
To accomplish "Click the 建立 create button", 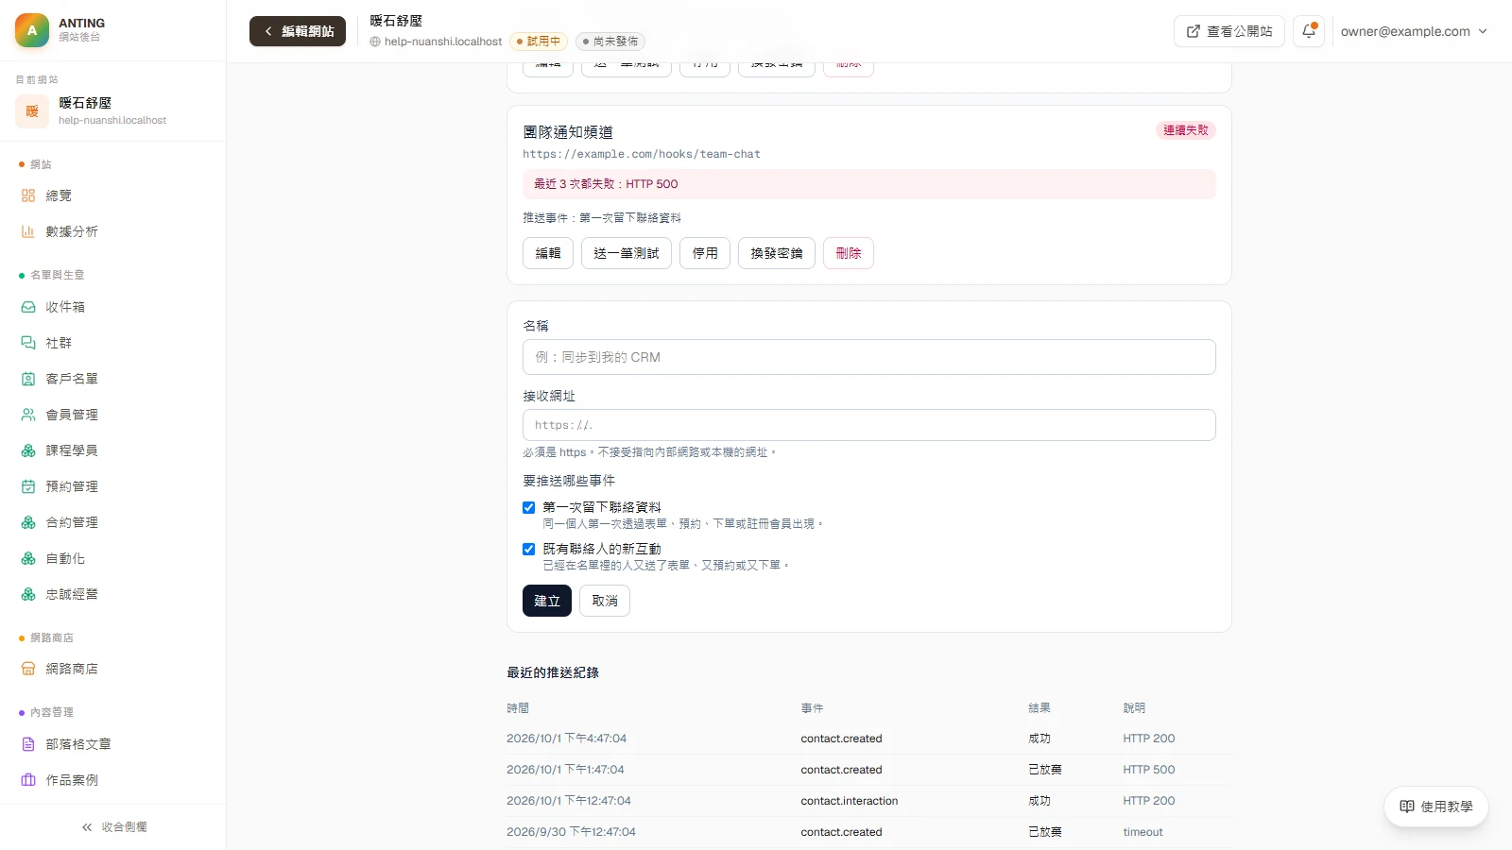I will click(x=547, y=601).
